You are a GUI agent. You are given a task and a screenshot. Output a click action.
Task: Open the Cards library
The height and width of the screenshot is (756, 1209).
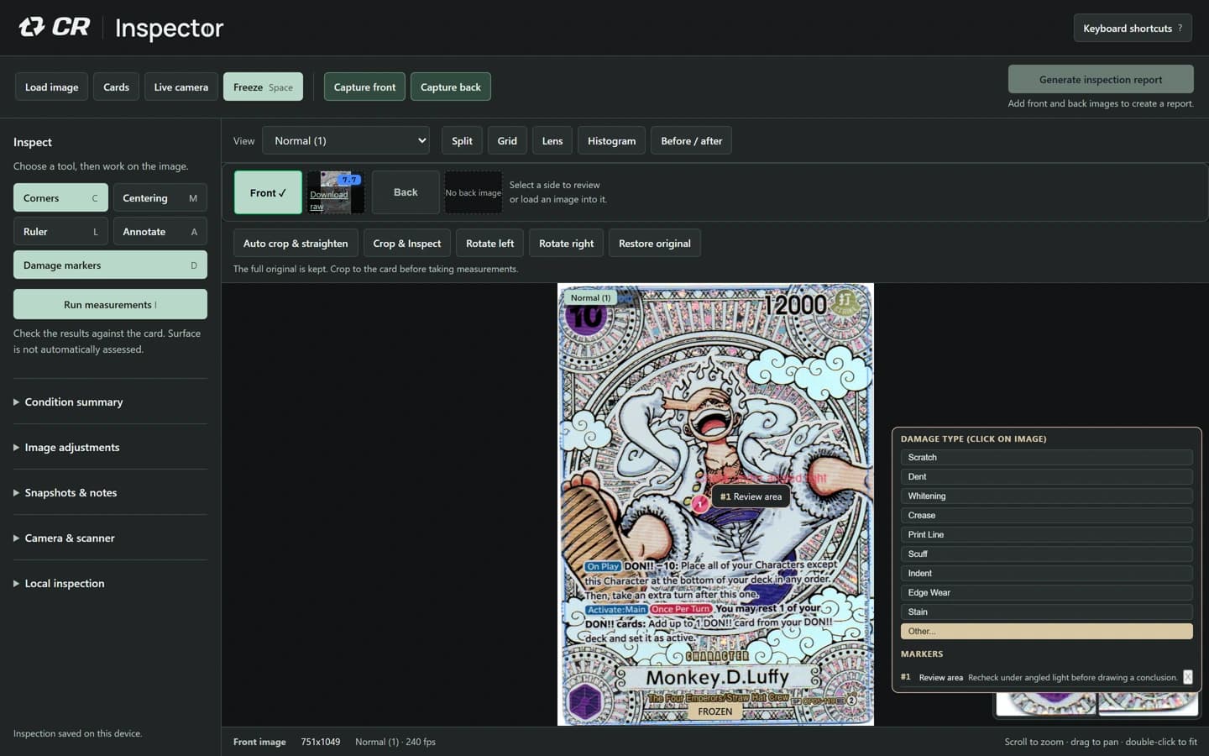pyautogui.click(x=116, y=87)
